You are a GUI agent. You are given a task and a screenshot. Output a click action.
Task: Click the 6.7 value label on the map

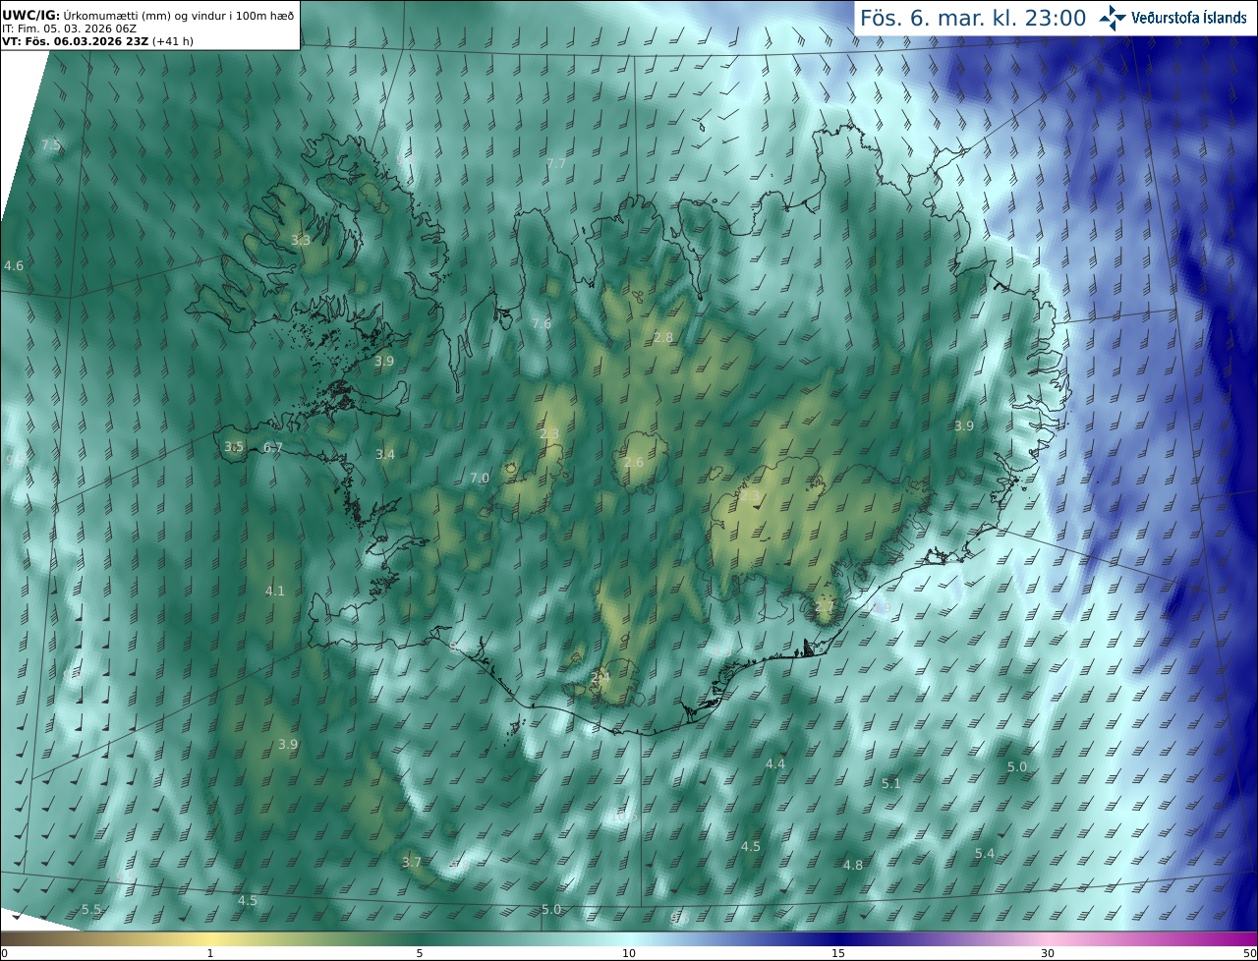pos(273,447)
